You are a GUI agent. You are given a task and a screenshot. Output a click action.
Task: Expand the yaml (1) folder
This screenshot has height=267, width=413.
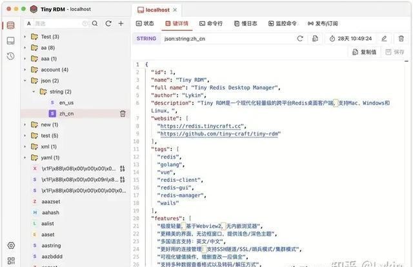tap(25, 158)
